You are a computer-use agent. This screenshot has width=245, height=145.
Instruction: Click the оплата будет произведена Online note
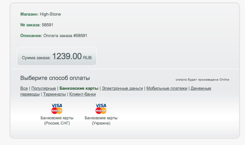click(x=202, y=80)
